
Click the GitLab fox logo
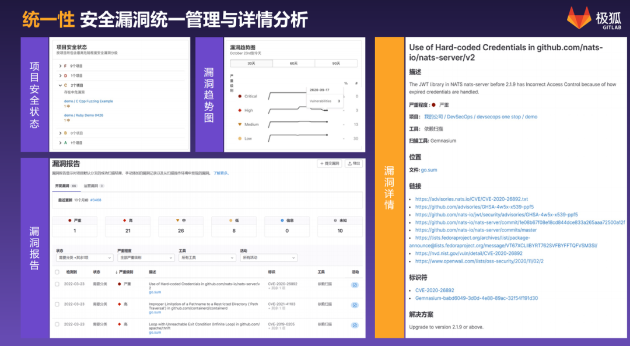point(579,18)
